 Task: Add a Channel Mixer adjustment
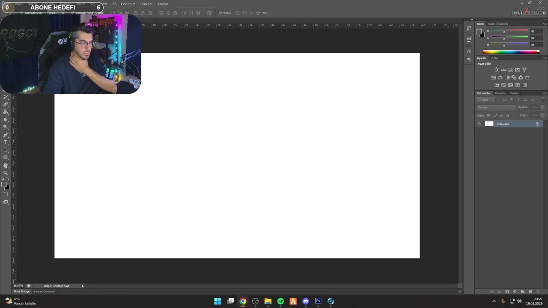pyautogui.click(x=521, y=77)
